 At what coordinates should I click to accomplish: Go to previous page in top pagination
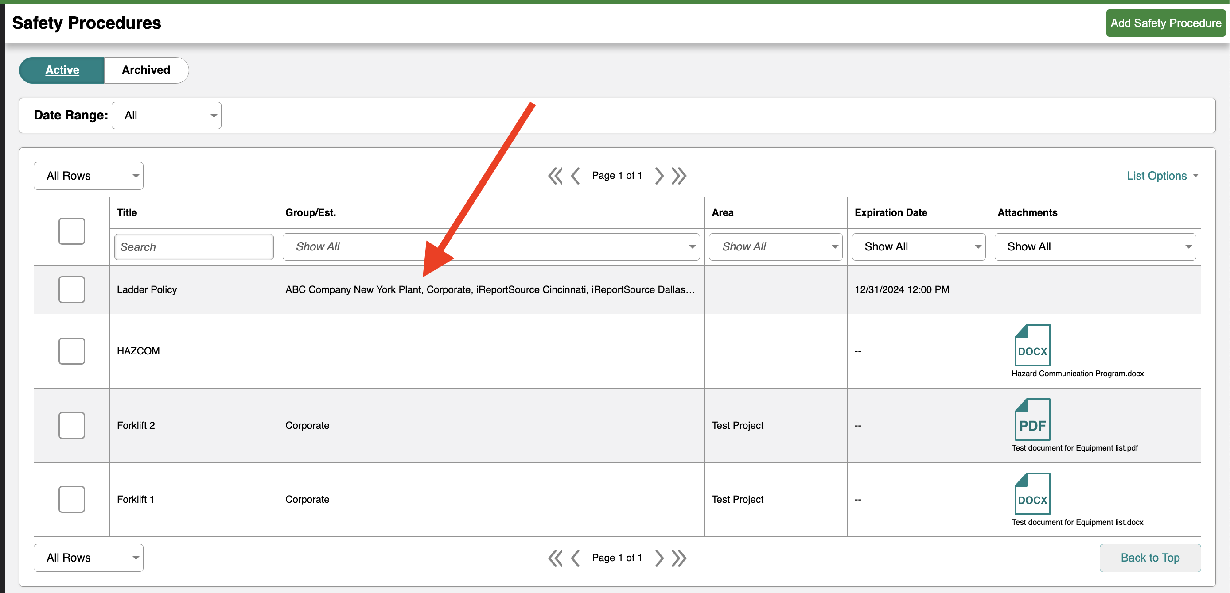(x=576, y=176)
